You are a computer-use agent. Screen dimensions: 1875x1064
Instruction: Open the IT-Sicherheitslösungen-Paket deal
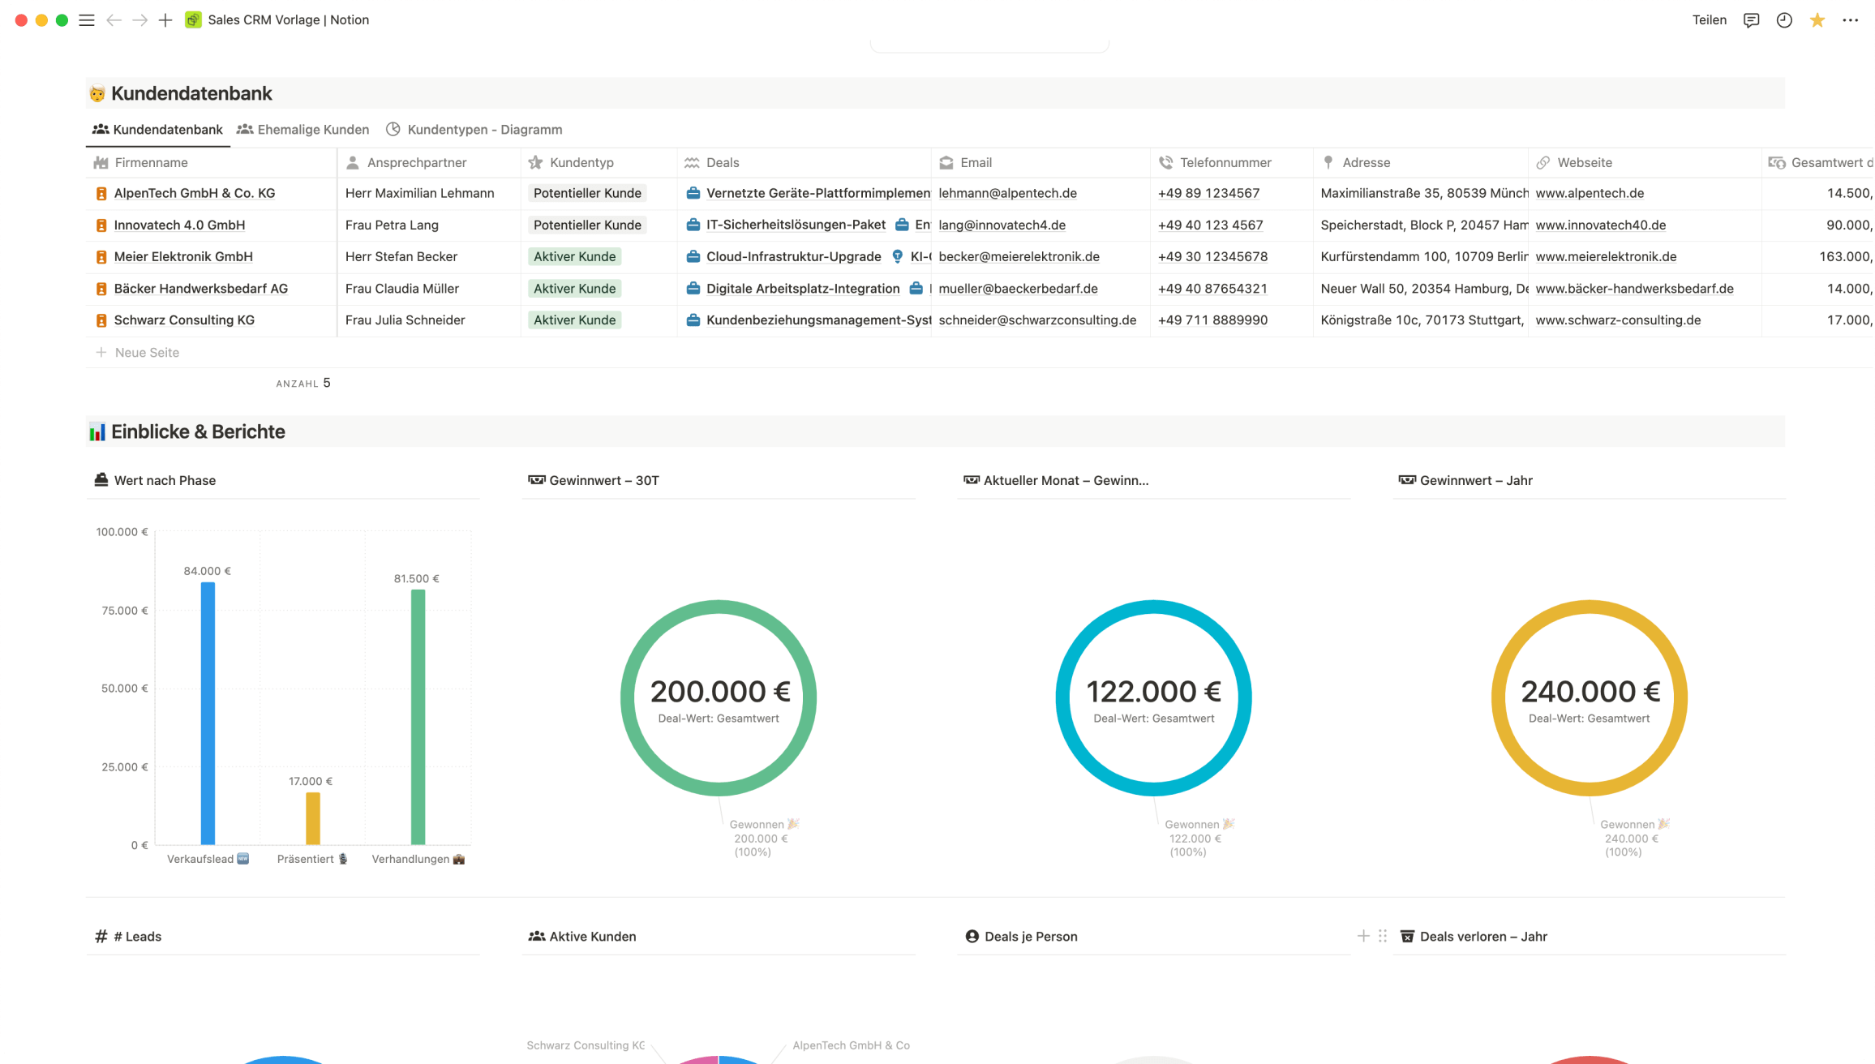(786, 225)
